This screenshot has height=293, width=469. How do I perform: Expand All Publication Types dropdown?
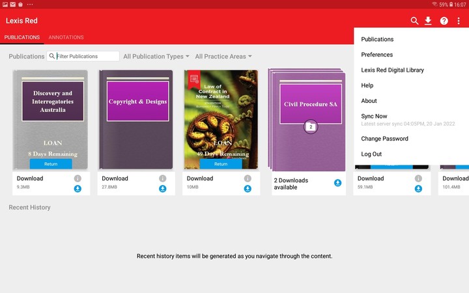tap(156, 57)
